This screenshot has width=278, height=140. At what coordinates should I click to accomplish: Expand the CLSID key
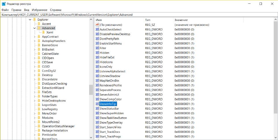35,67
